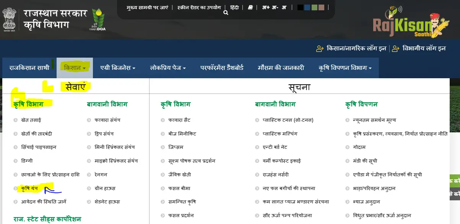The height and width of the screenshot is (224, 460).
Task: Open the शेडनेट हाऊस service
Action: tap(107, 202)
